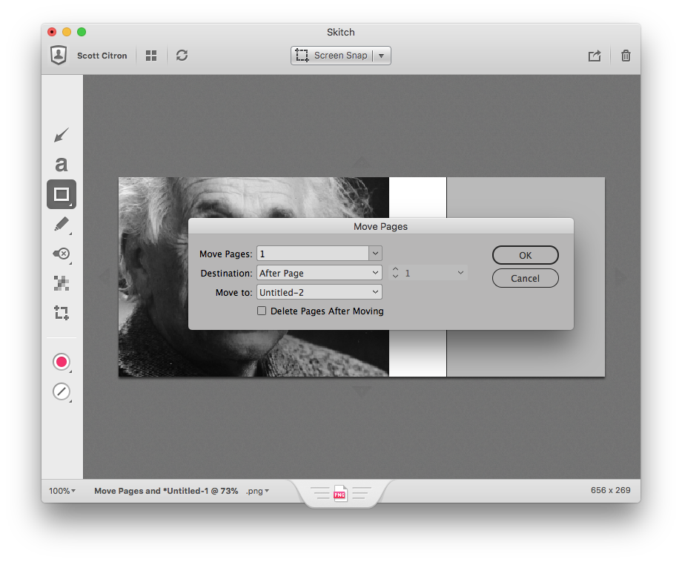Open the image gallery grid icon
The image size is (682, 562).
click(150, 55)
